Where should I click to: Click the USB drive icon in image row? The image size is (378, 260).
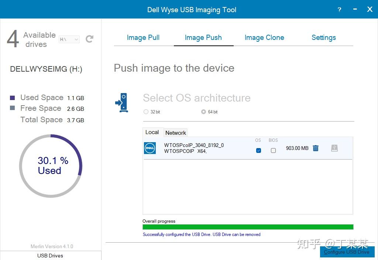[334, 148]
